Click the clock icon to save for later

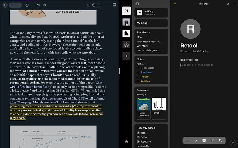(x=94, y=5)
